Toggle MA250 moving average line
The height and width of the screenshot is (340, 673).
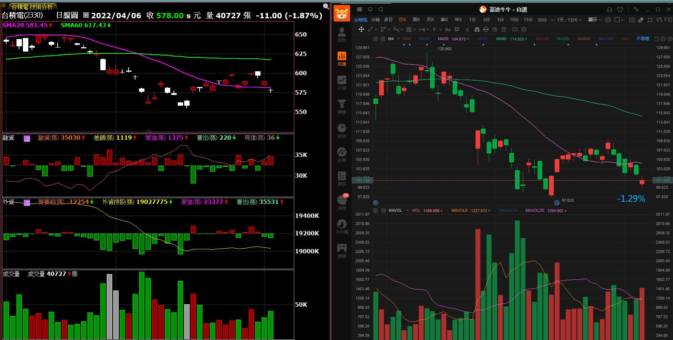coord(563,39)
